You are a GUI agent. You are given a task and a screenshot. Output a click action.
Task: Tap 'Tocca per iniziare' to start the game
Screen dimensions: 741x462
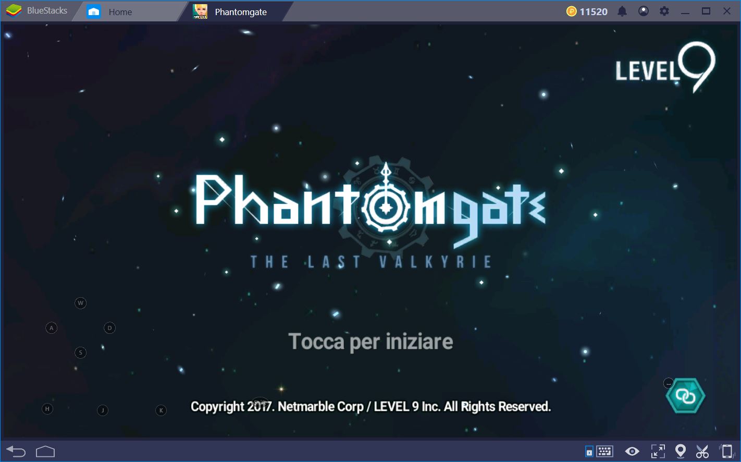click(370, 342)
